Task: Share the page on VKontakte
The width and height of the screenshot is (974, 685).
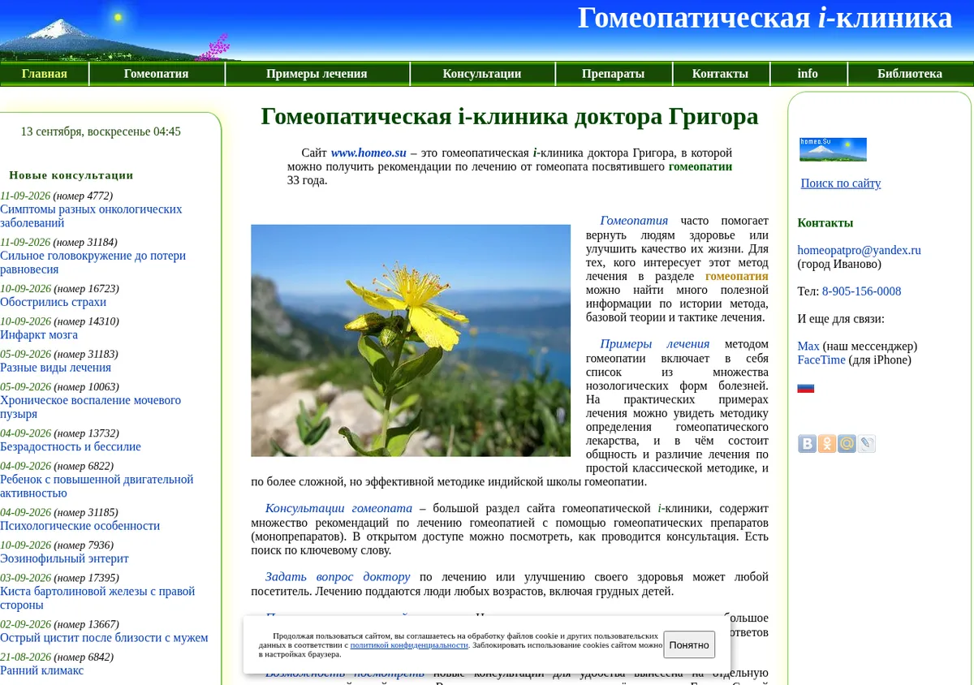Action: point(807,444)
